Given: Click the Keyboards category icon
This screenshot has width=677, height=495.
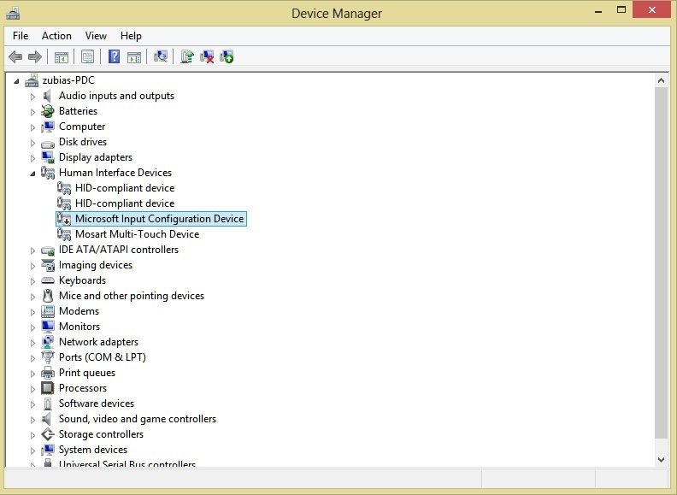Looking at the screenshot, I should [48, 280].
